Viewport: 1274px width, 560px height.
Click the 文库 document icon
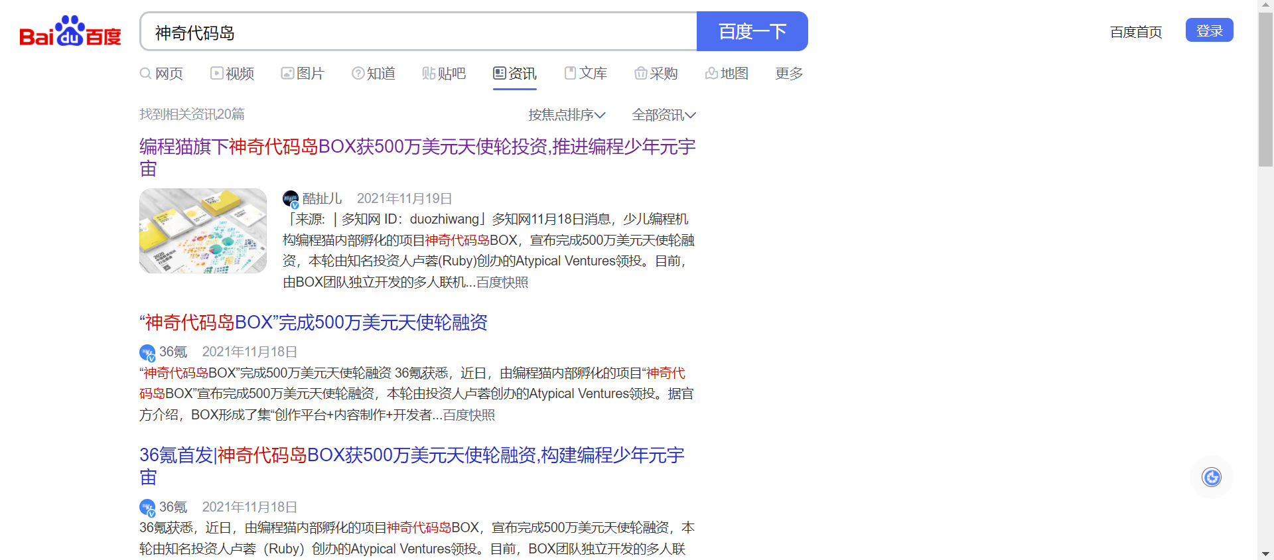(x=571, y=74)
